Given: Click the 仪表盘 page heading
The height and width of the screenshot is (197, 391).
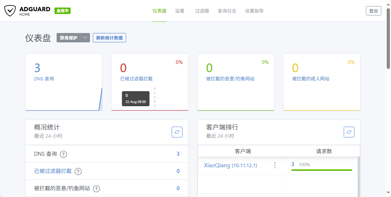Looking at the screenshot, I should pyautogui.click(x=38, y=38).
